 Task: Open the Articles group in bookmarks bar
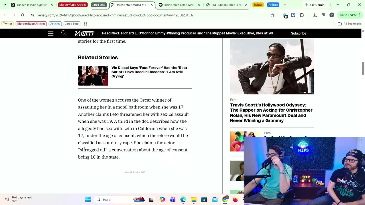tap(55, 24)
